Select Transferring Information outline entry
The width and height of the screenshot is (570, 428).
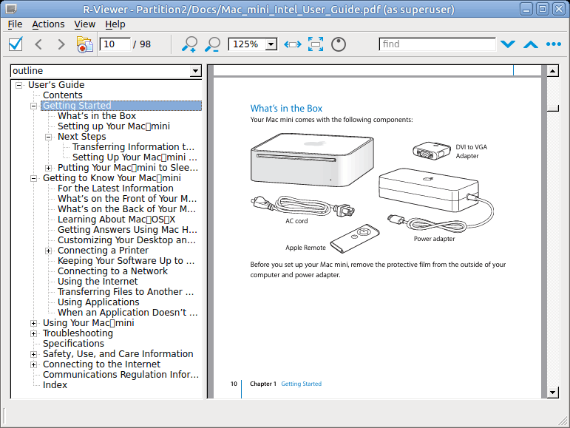[133, 147]
